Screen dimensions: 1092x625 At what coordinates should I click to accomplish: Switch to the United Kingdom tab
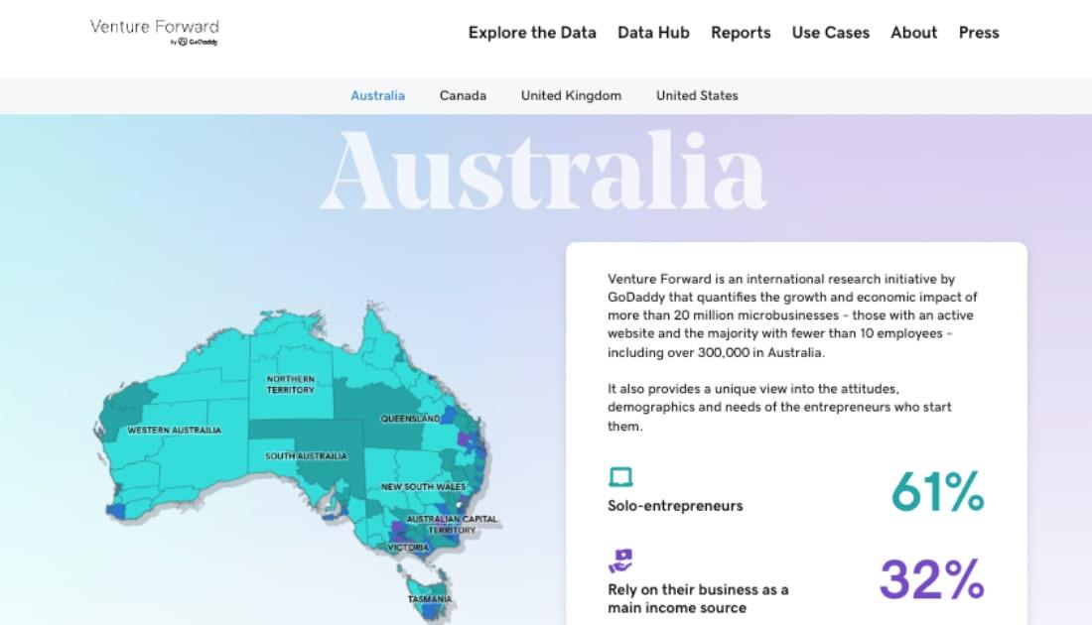pyautogui.click(x=571, y=96)
